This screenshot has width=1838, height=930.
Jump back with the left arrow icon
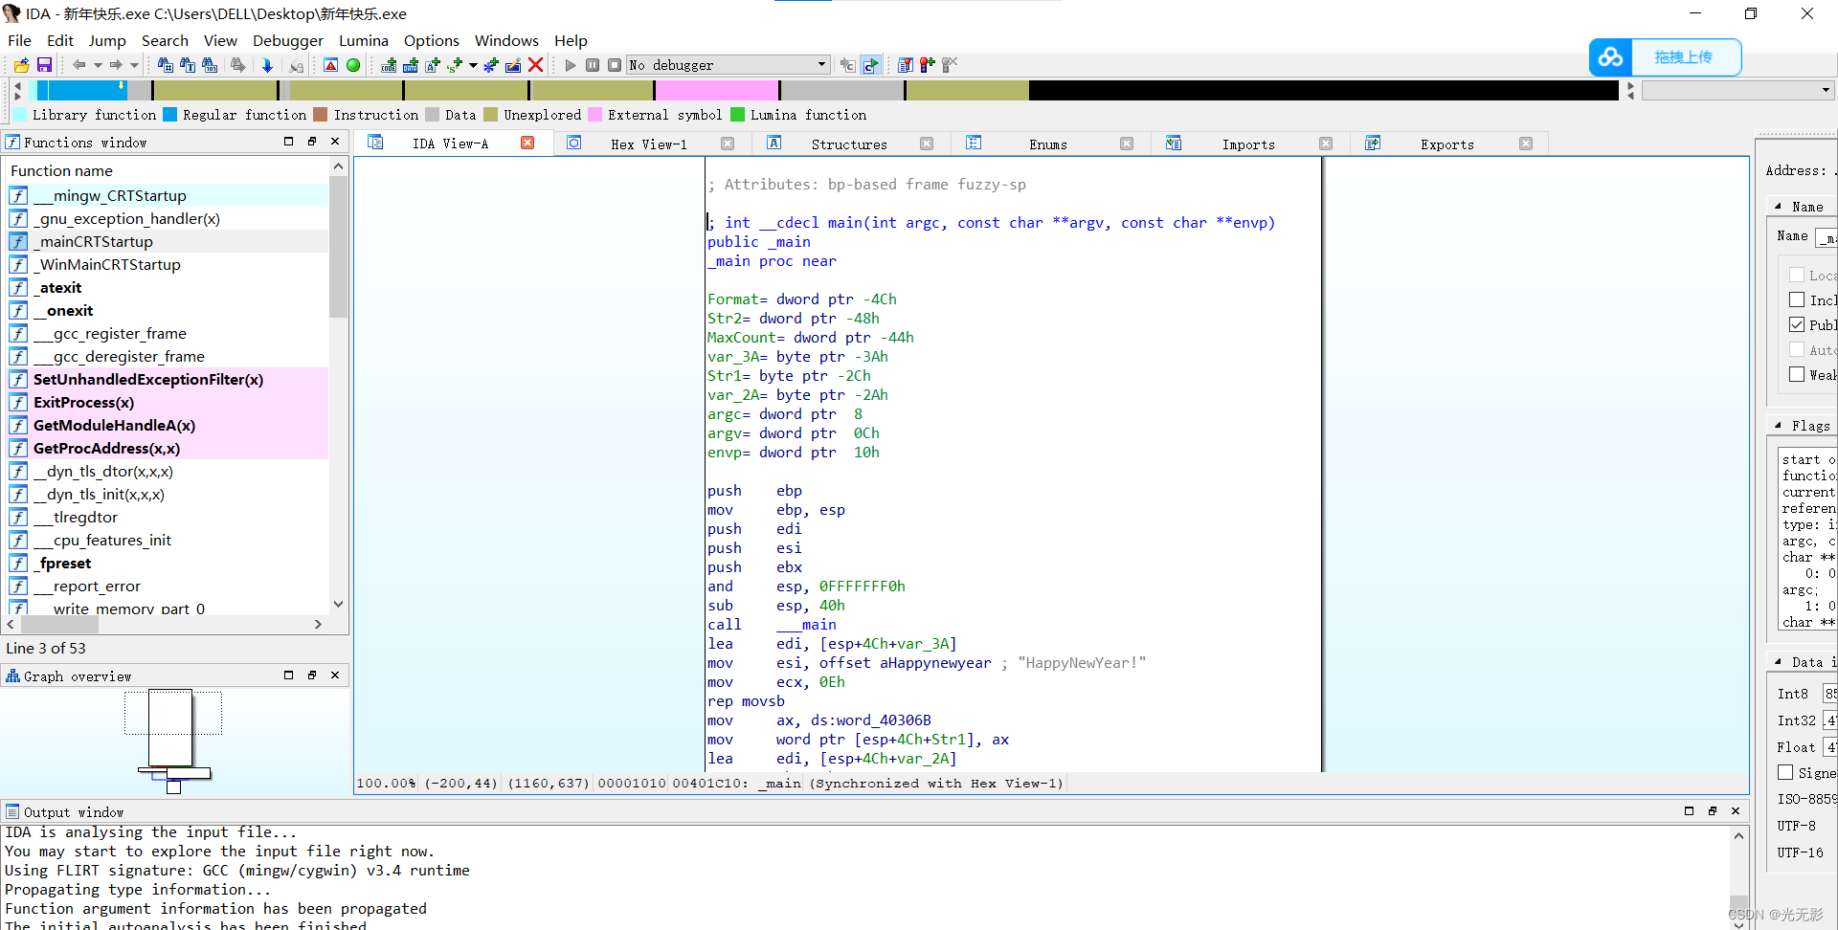click(79, 65)
